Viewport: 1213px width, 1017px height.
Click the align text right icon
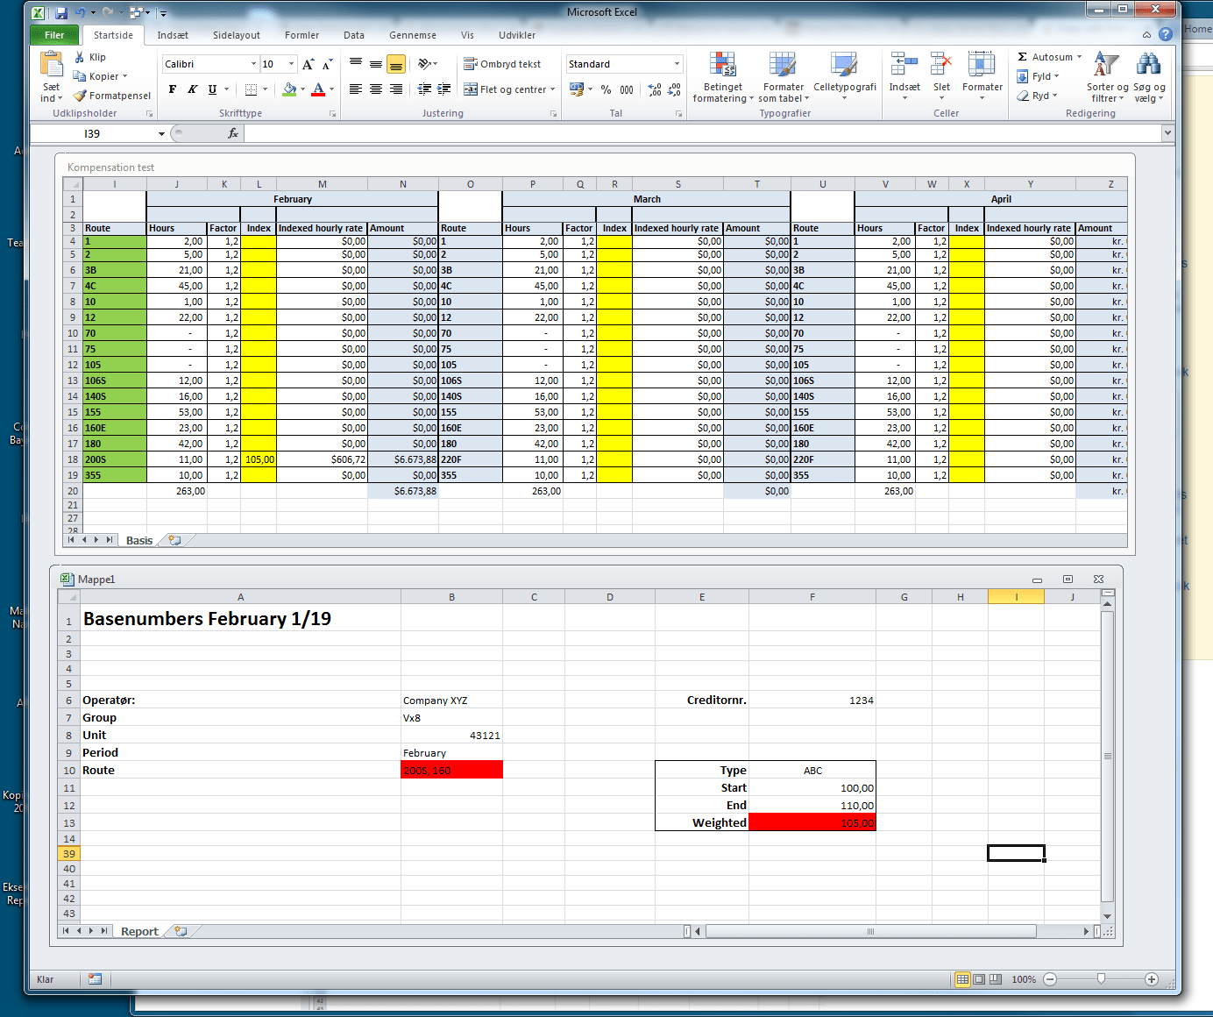[396, 89]
